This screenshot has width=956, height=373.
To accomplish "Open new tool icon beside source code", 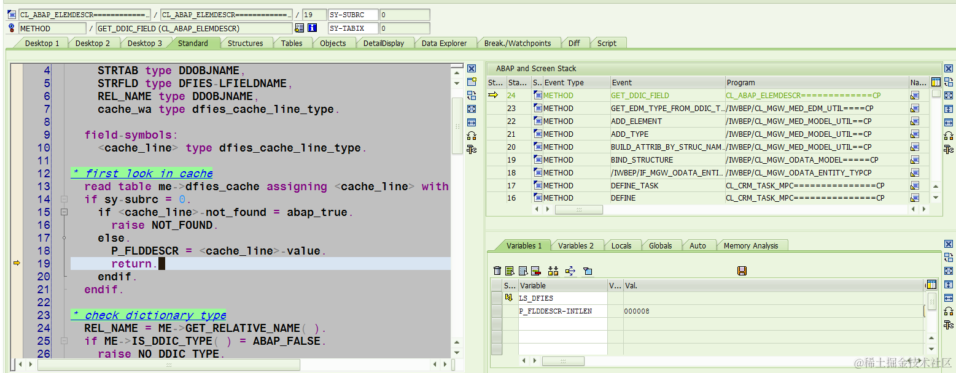I will pyautogui.click(x=472, y=82).
